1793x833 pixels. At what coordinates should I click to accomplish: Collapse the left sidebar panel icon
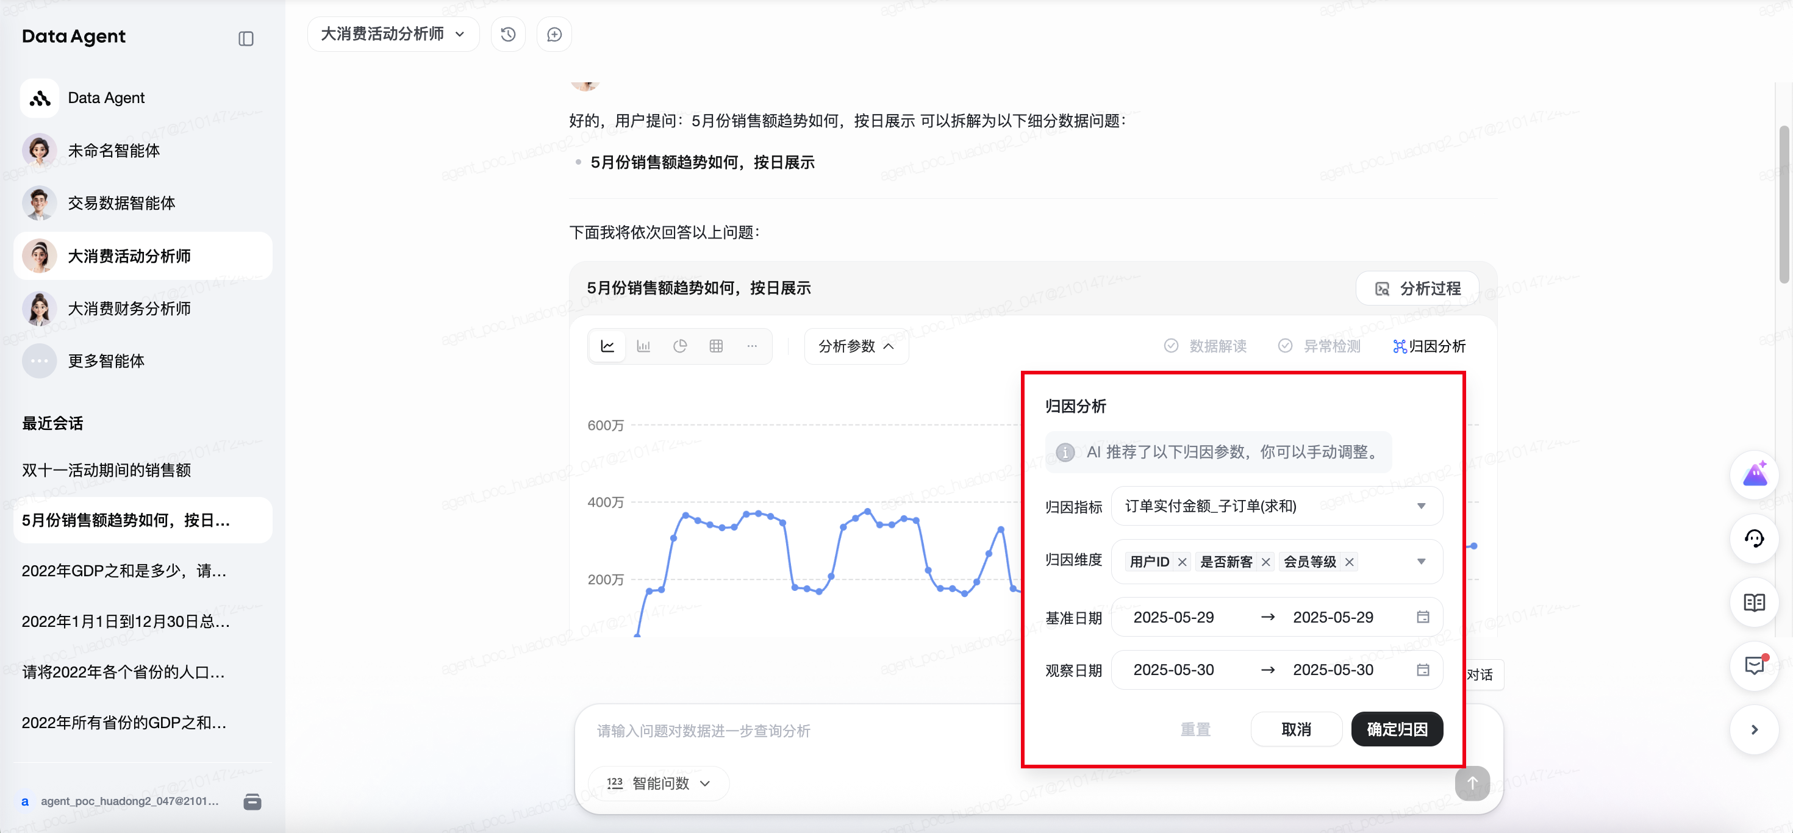click(x=246, y=38)
